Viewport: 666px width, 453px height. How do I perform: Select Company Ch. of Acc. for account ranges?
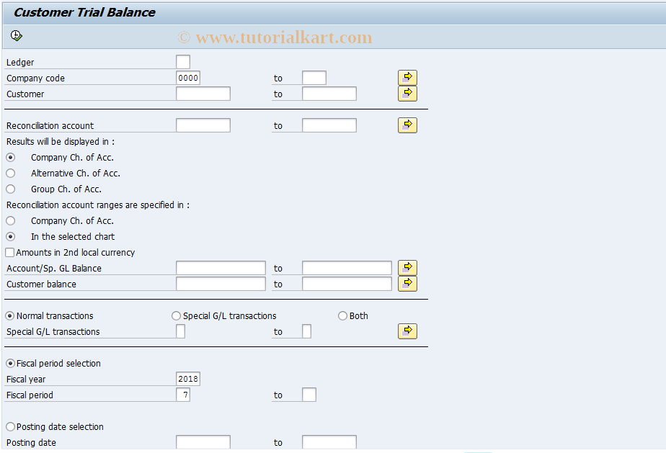click(x=10, y=220)
